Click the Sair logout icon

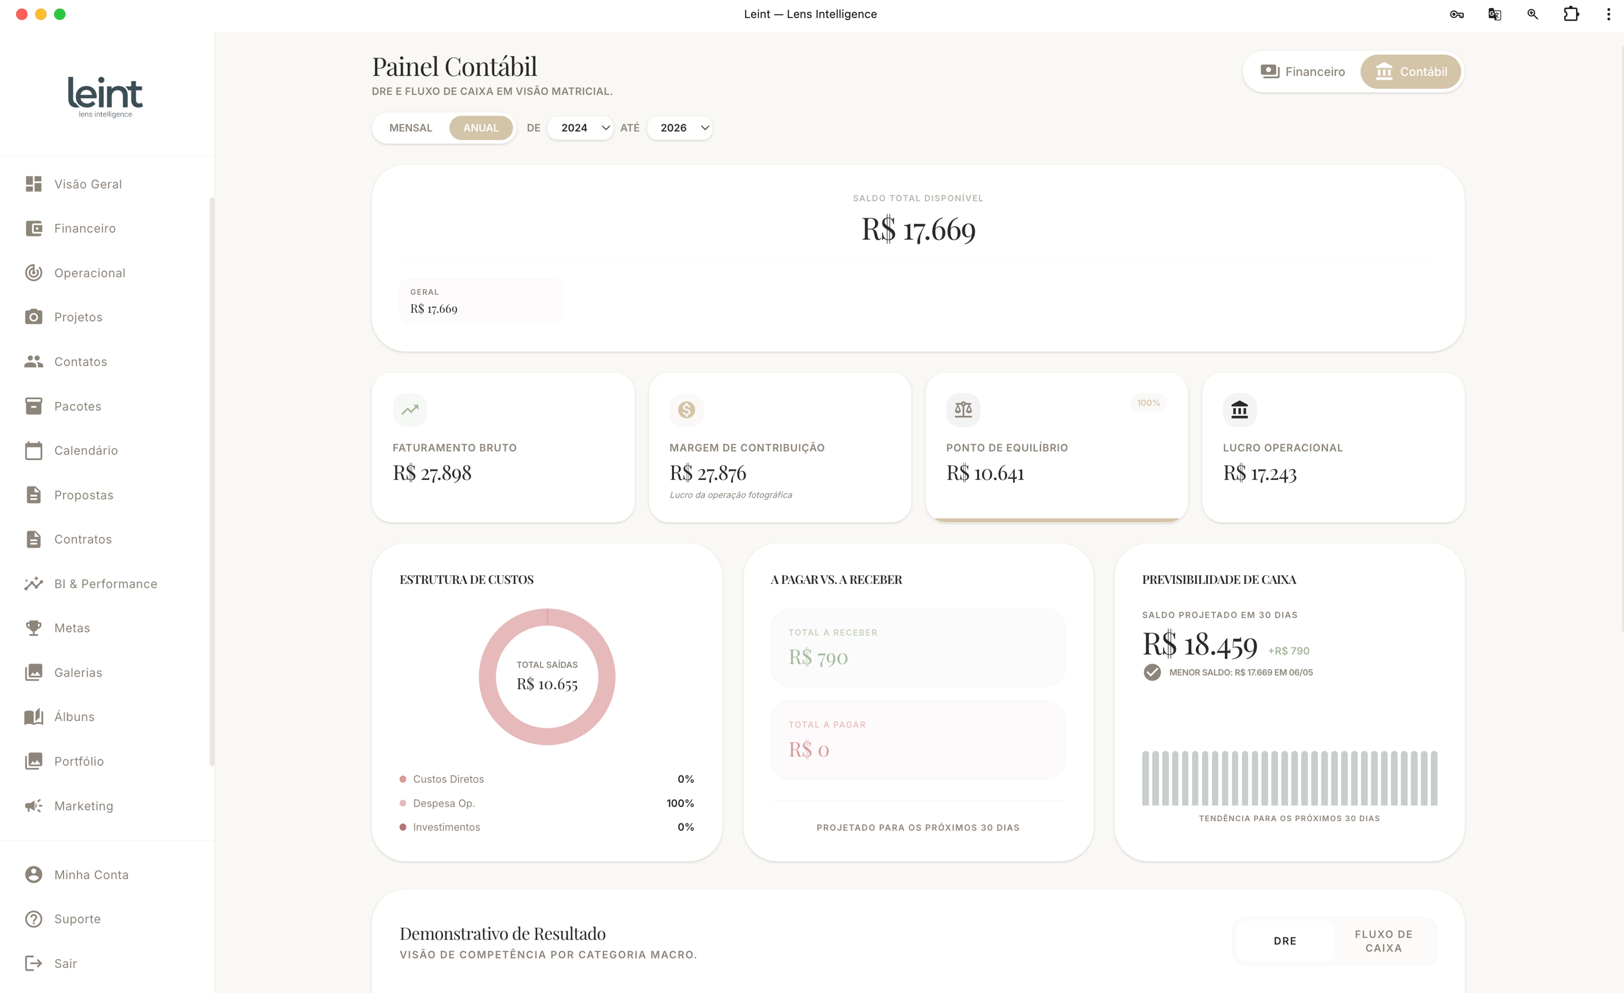pyautogui.click(x=34, y=963)
